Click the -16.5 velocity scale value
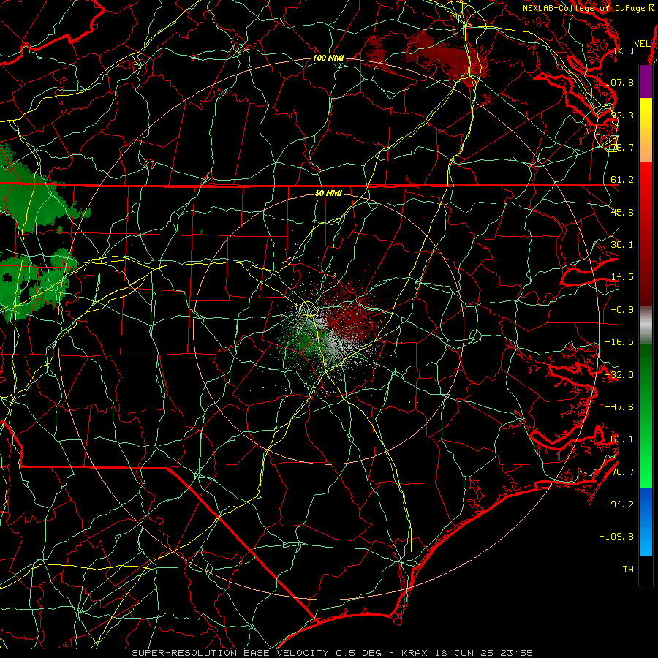The width and height of the screenshot is (658, 658). 619,342
